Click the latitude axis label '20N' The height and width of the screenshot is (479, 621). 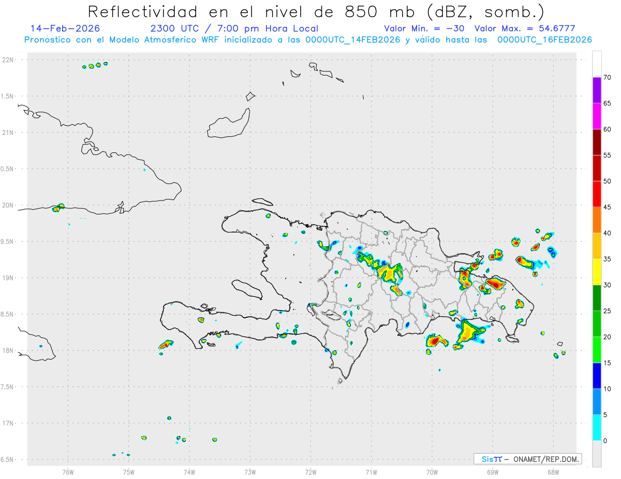[9, 205]
